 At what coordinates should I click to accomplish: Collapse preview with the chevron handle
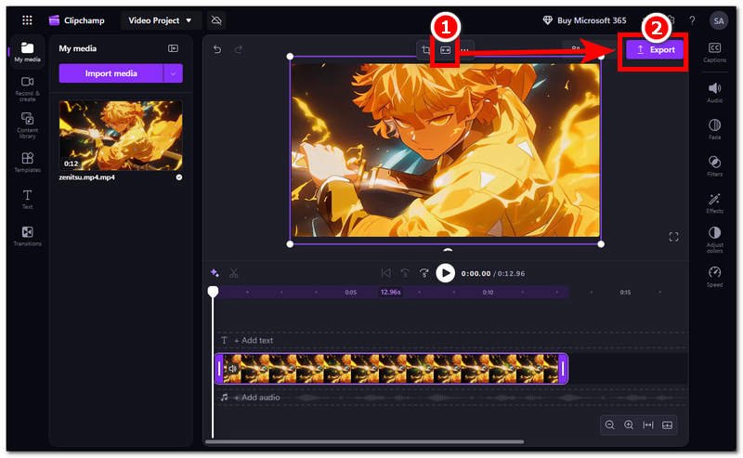[448, 249]
